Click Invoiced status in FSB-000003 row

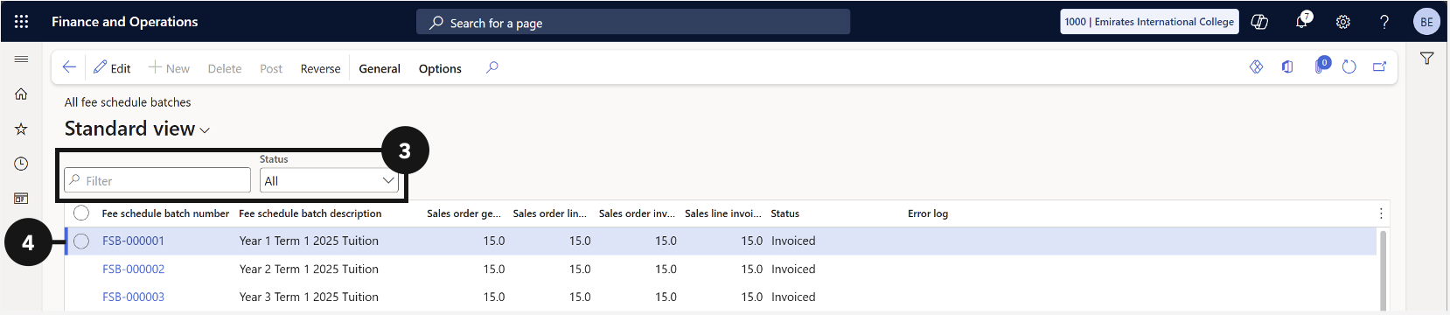point(793,297)
